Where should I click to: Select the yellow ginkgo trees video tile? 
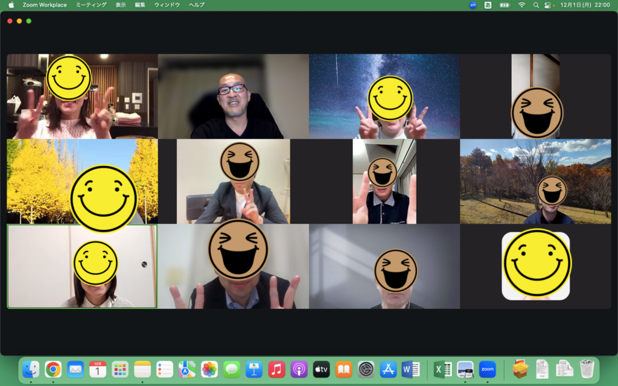(82, 182)
